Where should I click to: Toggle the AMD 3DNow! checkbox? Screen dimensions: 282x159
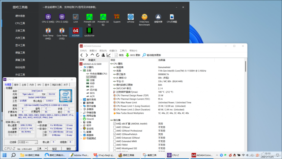(114, 127)
